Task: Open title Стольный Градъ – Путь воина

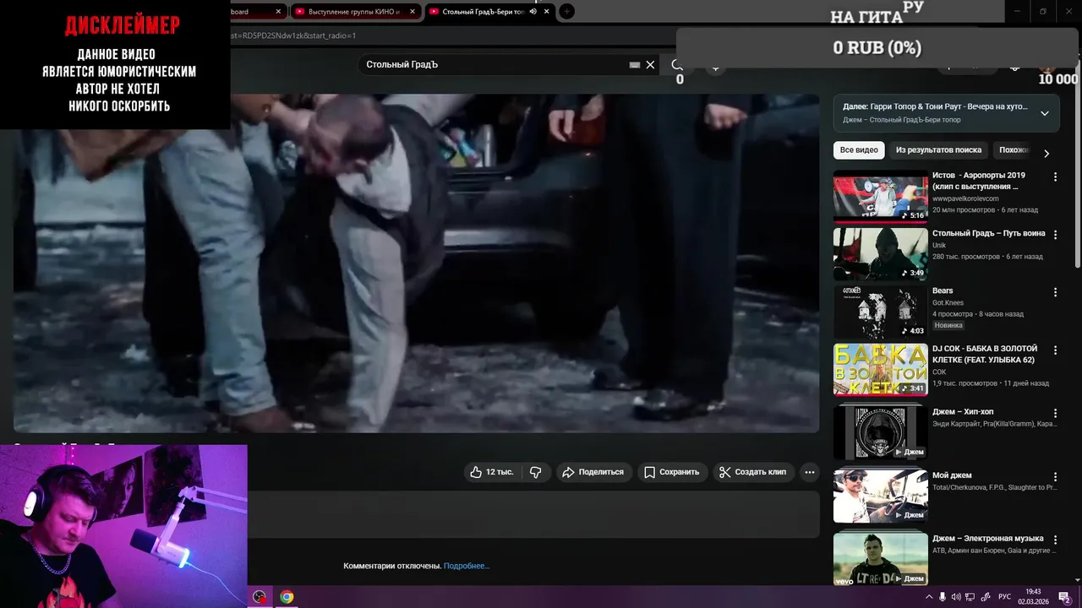Action: click(988, 233)
